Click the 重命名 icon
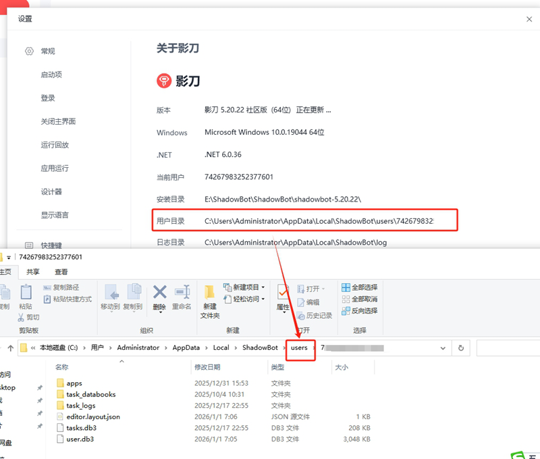The width and height of the screenshot is (540, 459). coord(182,293)
